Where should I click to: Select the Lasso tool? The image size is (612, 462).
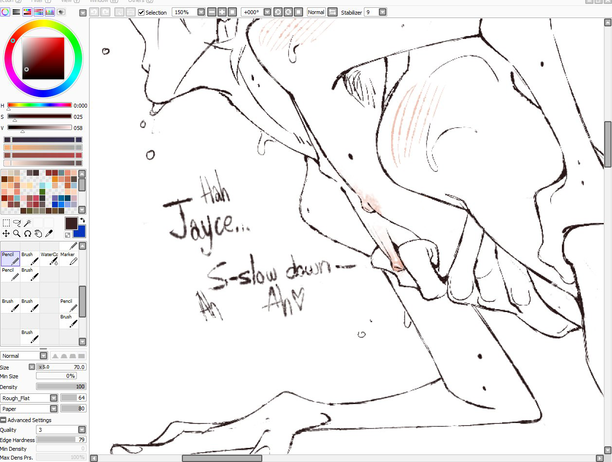(17, 223)
